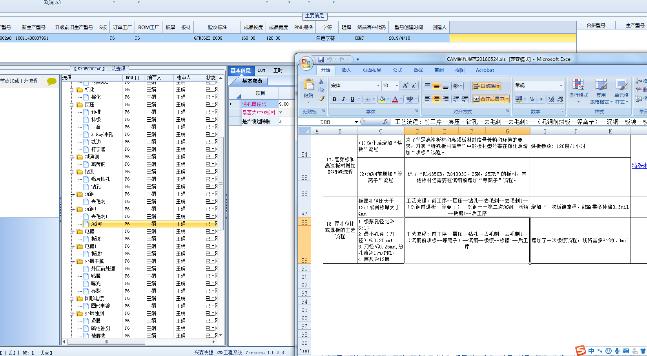This screenshot has height=356, width=647.
Task: Toggle Bold formatting in Excel
Action: tap(334, 99)
